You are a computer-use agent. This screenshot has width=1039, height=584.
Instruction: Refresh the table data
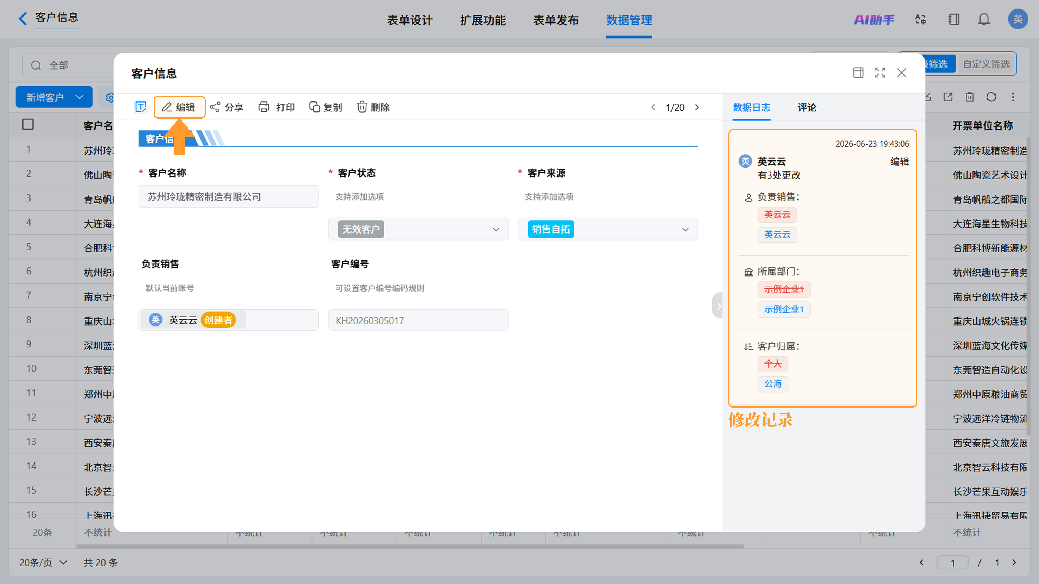(991, 97)
